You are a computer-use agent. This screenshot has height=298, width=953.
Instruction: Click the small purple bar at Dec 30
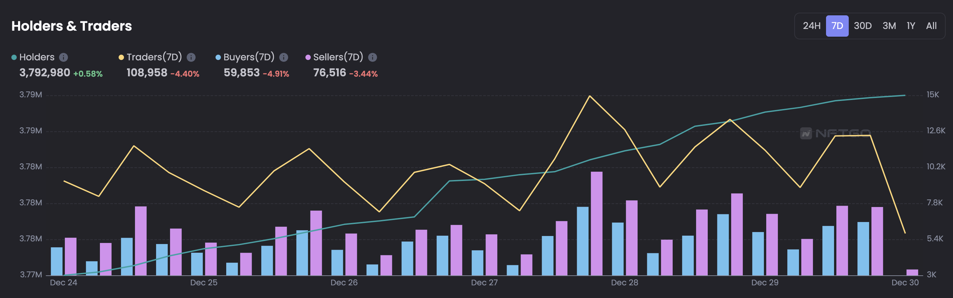tap(912, 272)
